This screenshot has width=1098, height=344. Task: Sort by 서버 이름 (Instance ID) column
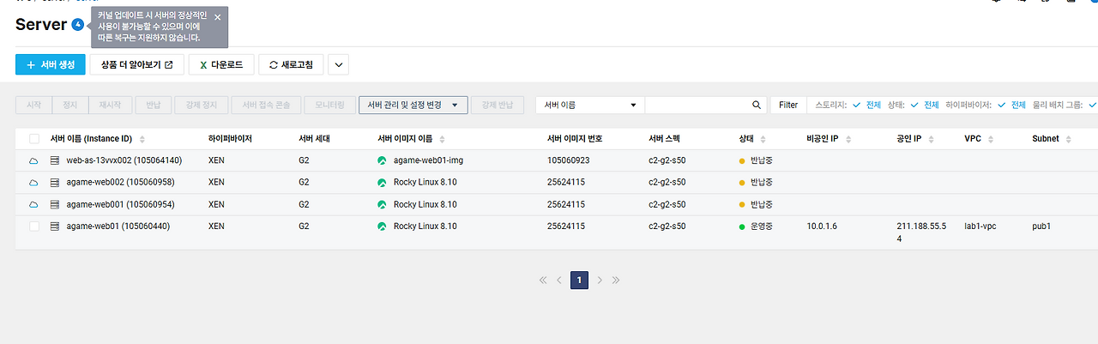click(142, 139)
